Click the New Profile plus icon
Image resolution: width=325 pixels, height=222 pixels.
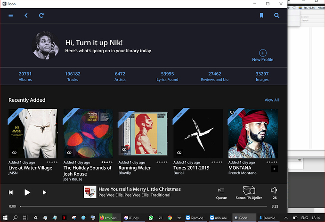pyautogui.click(x=263, y=53)
